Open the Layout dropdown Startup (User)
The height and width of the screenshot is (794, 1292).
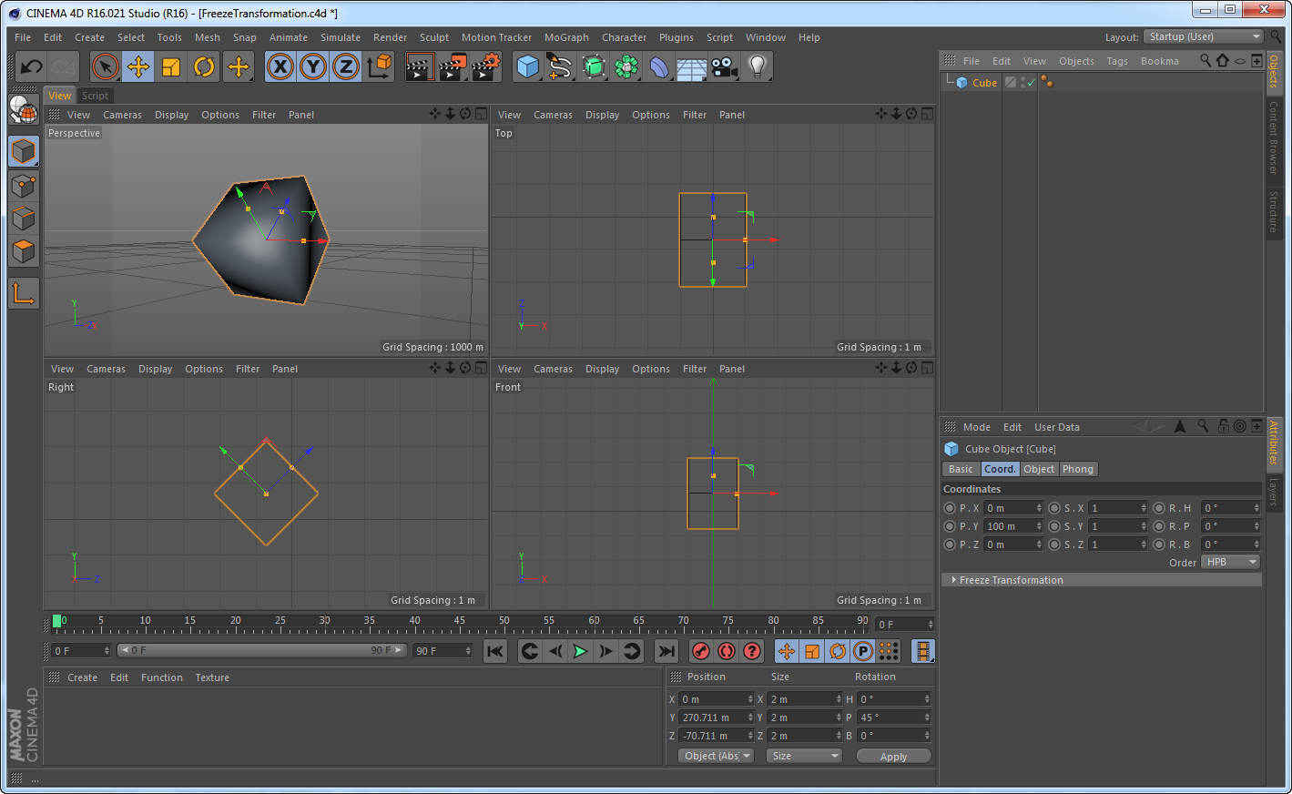point(1204,36)
